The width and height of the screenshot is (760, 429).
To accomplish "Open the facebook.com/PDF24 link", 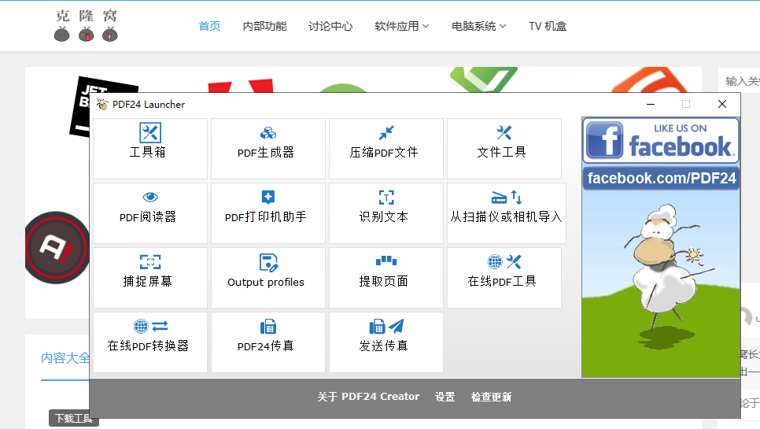I will click(x=662, y=178).
